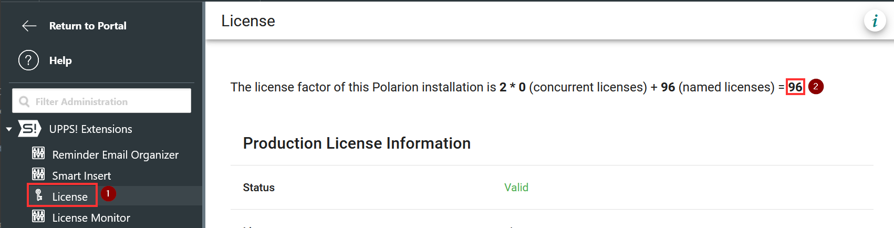Click the UPPS! S! logo icon
This screenshot has height=228, width=894.
click(x=29, y=129)
